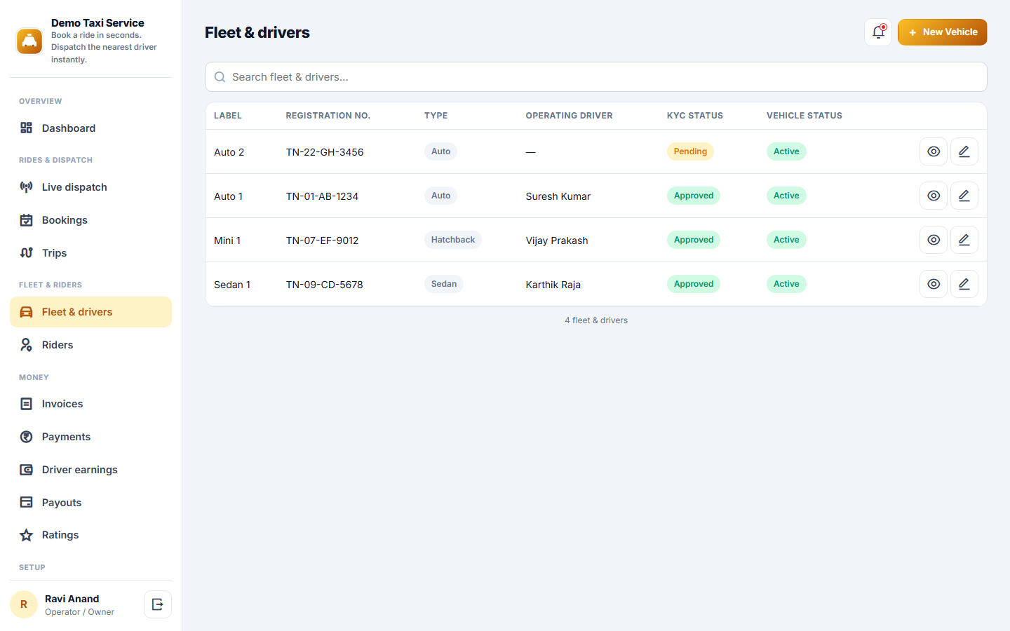The image size is (1010, 631).
Task: Click the Operating Driver column header
Action: click(570, 116)
